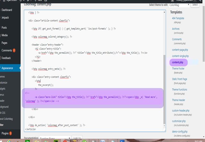Open the 404 Template file

178,18
